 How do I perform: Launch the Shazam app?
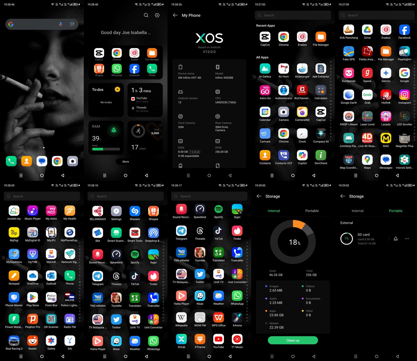[x=135, y=211]
